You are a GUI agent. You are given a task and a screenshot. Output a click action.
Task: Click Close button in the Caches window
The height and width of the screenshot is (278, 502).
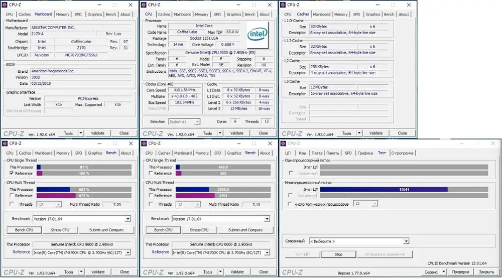pos(403,133)
